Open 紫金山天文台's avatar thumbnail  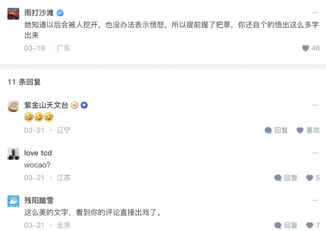pyautogui.click(x=13, y=106)
